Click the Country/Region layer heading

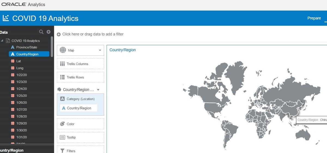point(78,90)
